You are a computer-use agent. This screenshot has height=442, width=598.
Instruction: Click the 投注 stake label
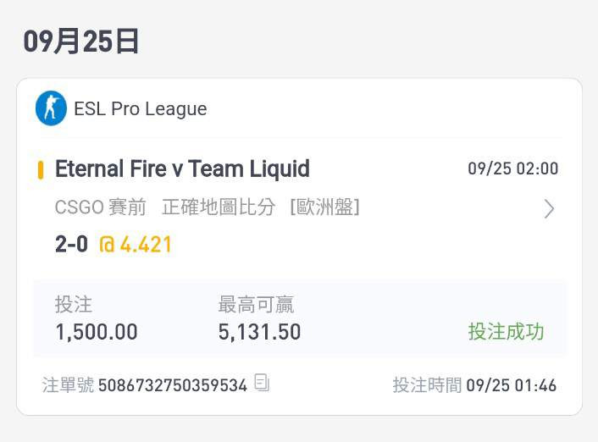[x=74, y=305]
